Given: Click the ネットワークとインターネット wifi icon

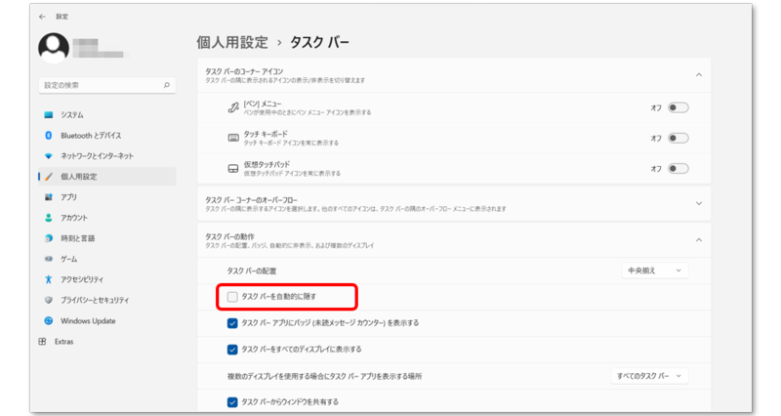Looking at the screenshot, I should tap(48, 156).
